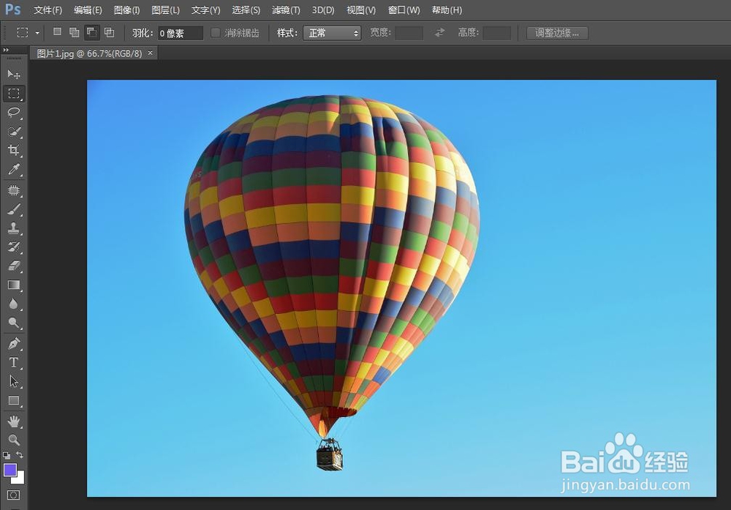Select the Rectangle shape tool
This screenshot has height=510, width=731.
point(14,401)
